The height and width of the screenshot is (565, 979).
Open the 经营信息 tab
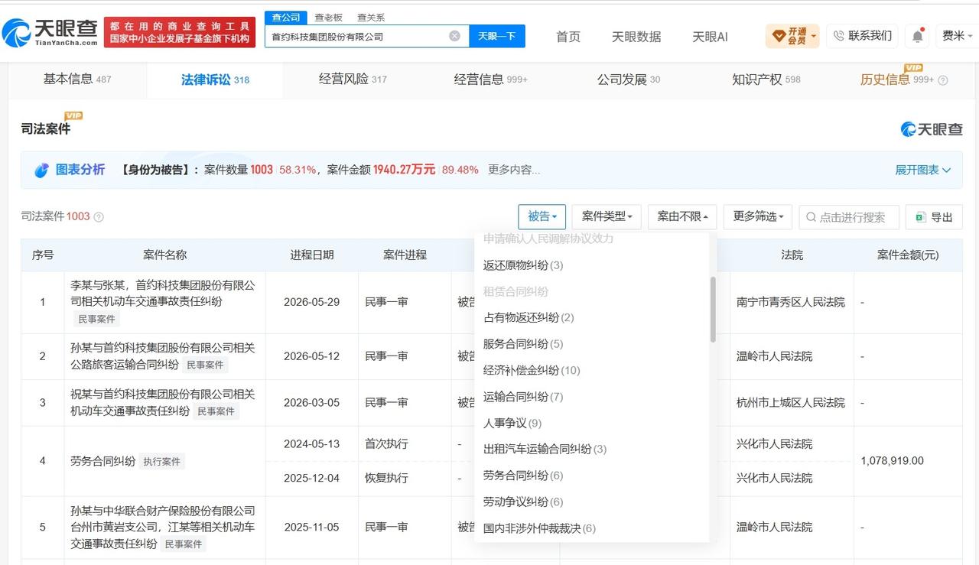click(490, 79)
